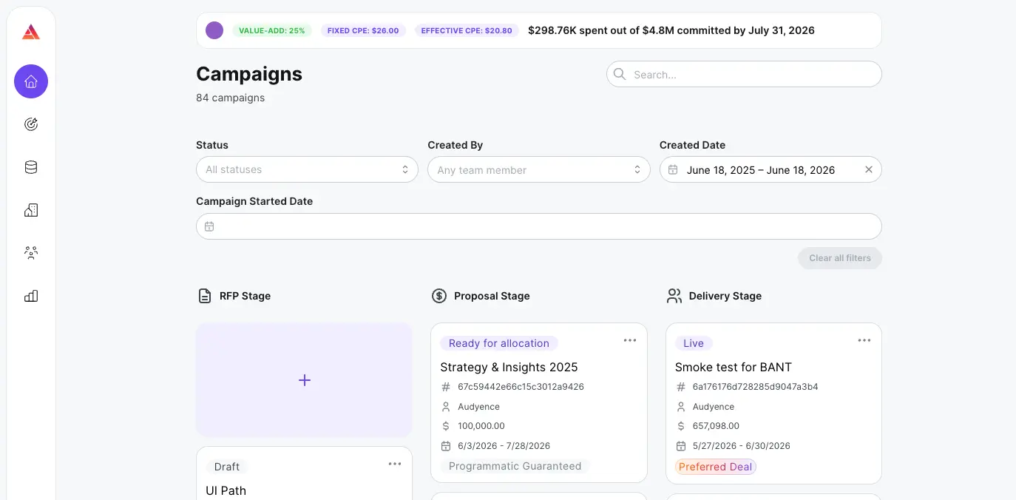Click the VALUE-ADD: 25% badge
This screenshot has height=500, width=1016.
(x=272, y=31)
